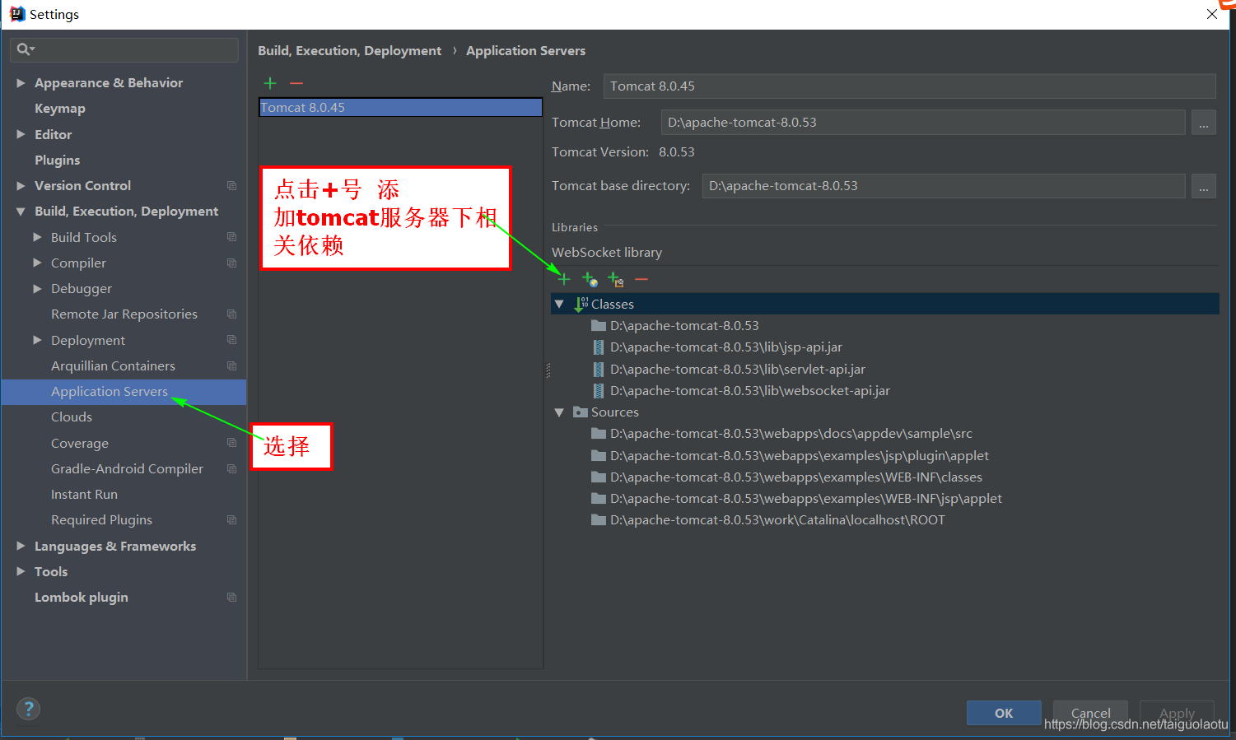Click the project-level icon beside Gradle-Android Compiler
Image resolution: width=1236 pixels, height=740 pixels.
[x=231, y=469]
